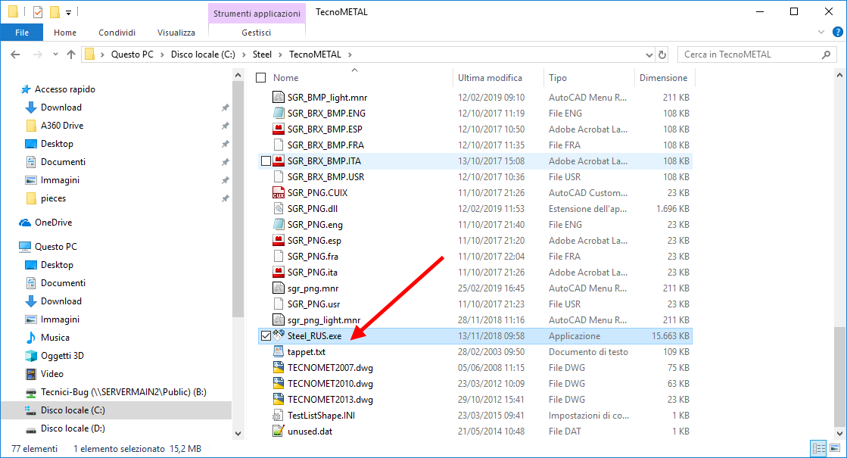Open the File menu tab
The width and height of the screenshot is (847, 458).
22,33
